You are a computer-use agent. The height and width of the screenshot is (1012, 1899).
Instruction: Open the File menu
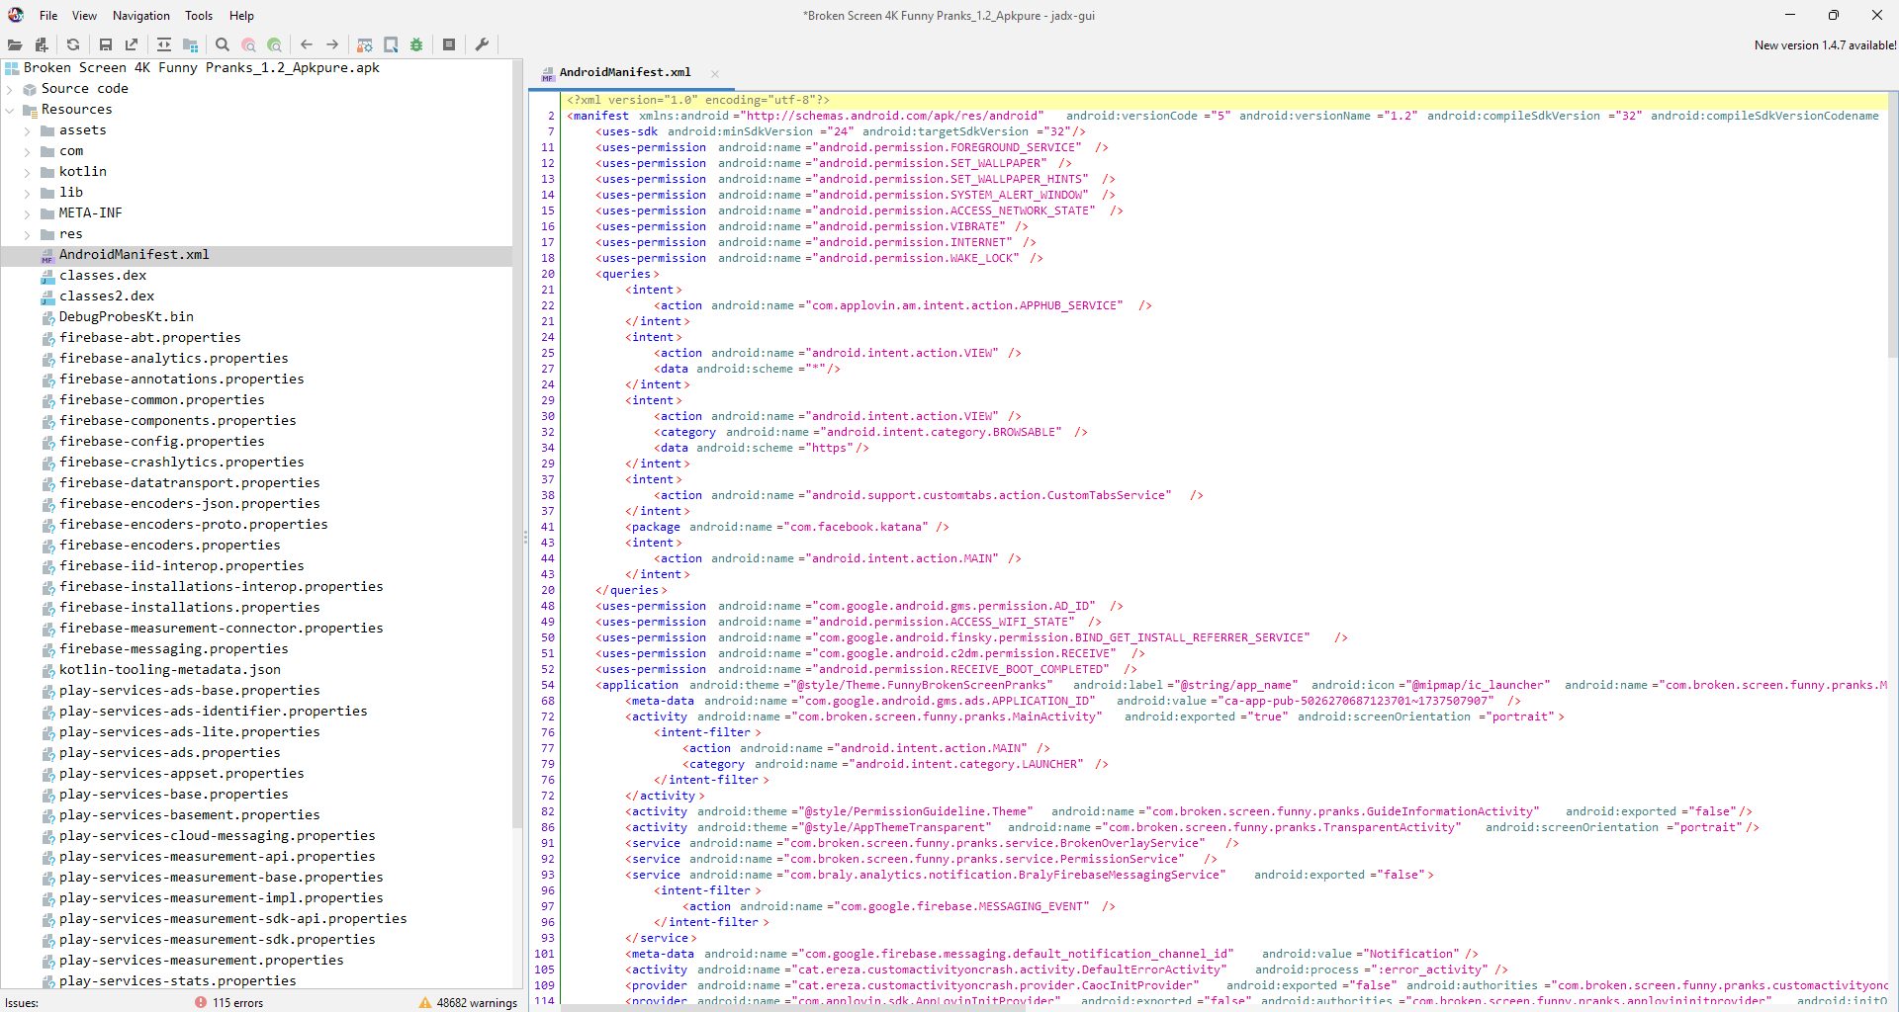click(x=48, y=16)
